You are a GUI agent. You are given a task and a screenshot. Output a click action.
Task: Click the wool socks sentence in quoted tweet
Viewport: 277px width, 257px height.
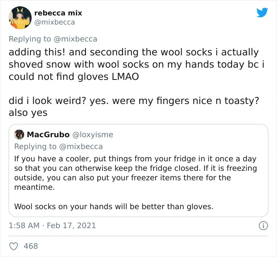click(x=114, y=206)
